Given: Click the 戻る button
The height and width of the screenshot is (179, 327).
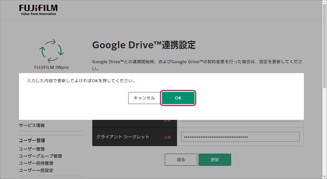Looking at the screenshot, I should [181, 160].
